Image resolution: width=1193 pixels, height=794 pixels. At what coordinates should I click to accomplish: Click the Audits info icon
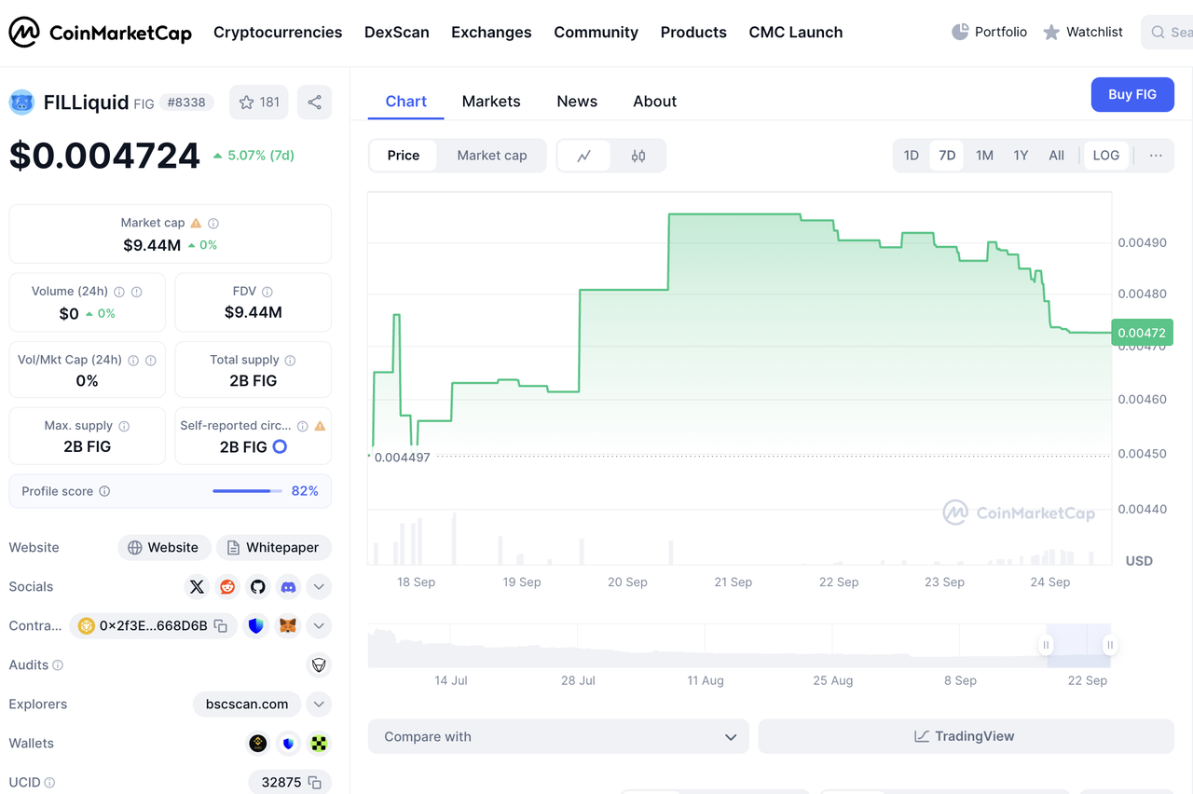(58, 665)
